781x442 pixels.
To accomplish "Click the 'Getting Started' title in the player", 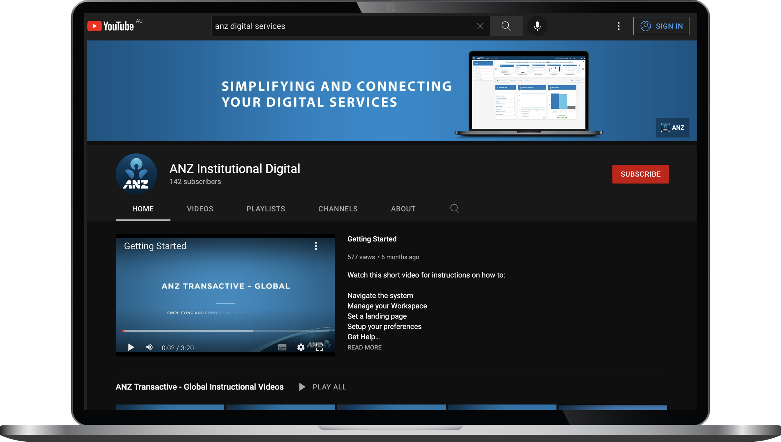I will click(155, 246).
